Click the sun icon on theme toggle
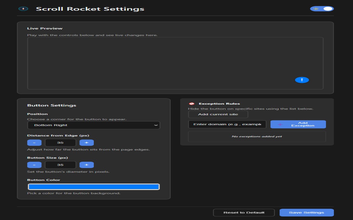 pyautogui.click(x=316, y=9)
